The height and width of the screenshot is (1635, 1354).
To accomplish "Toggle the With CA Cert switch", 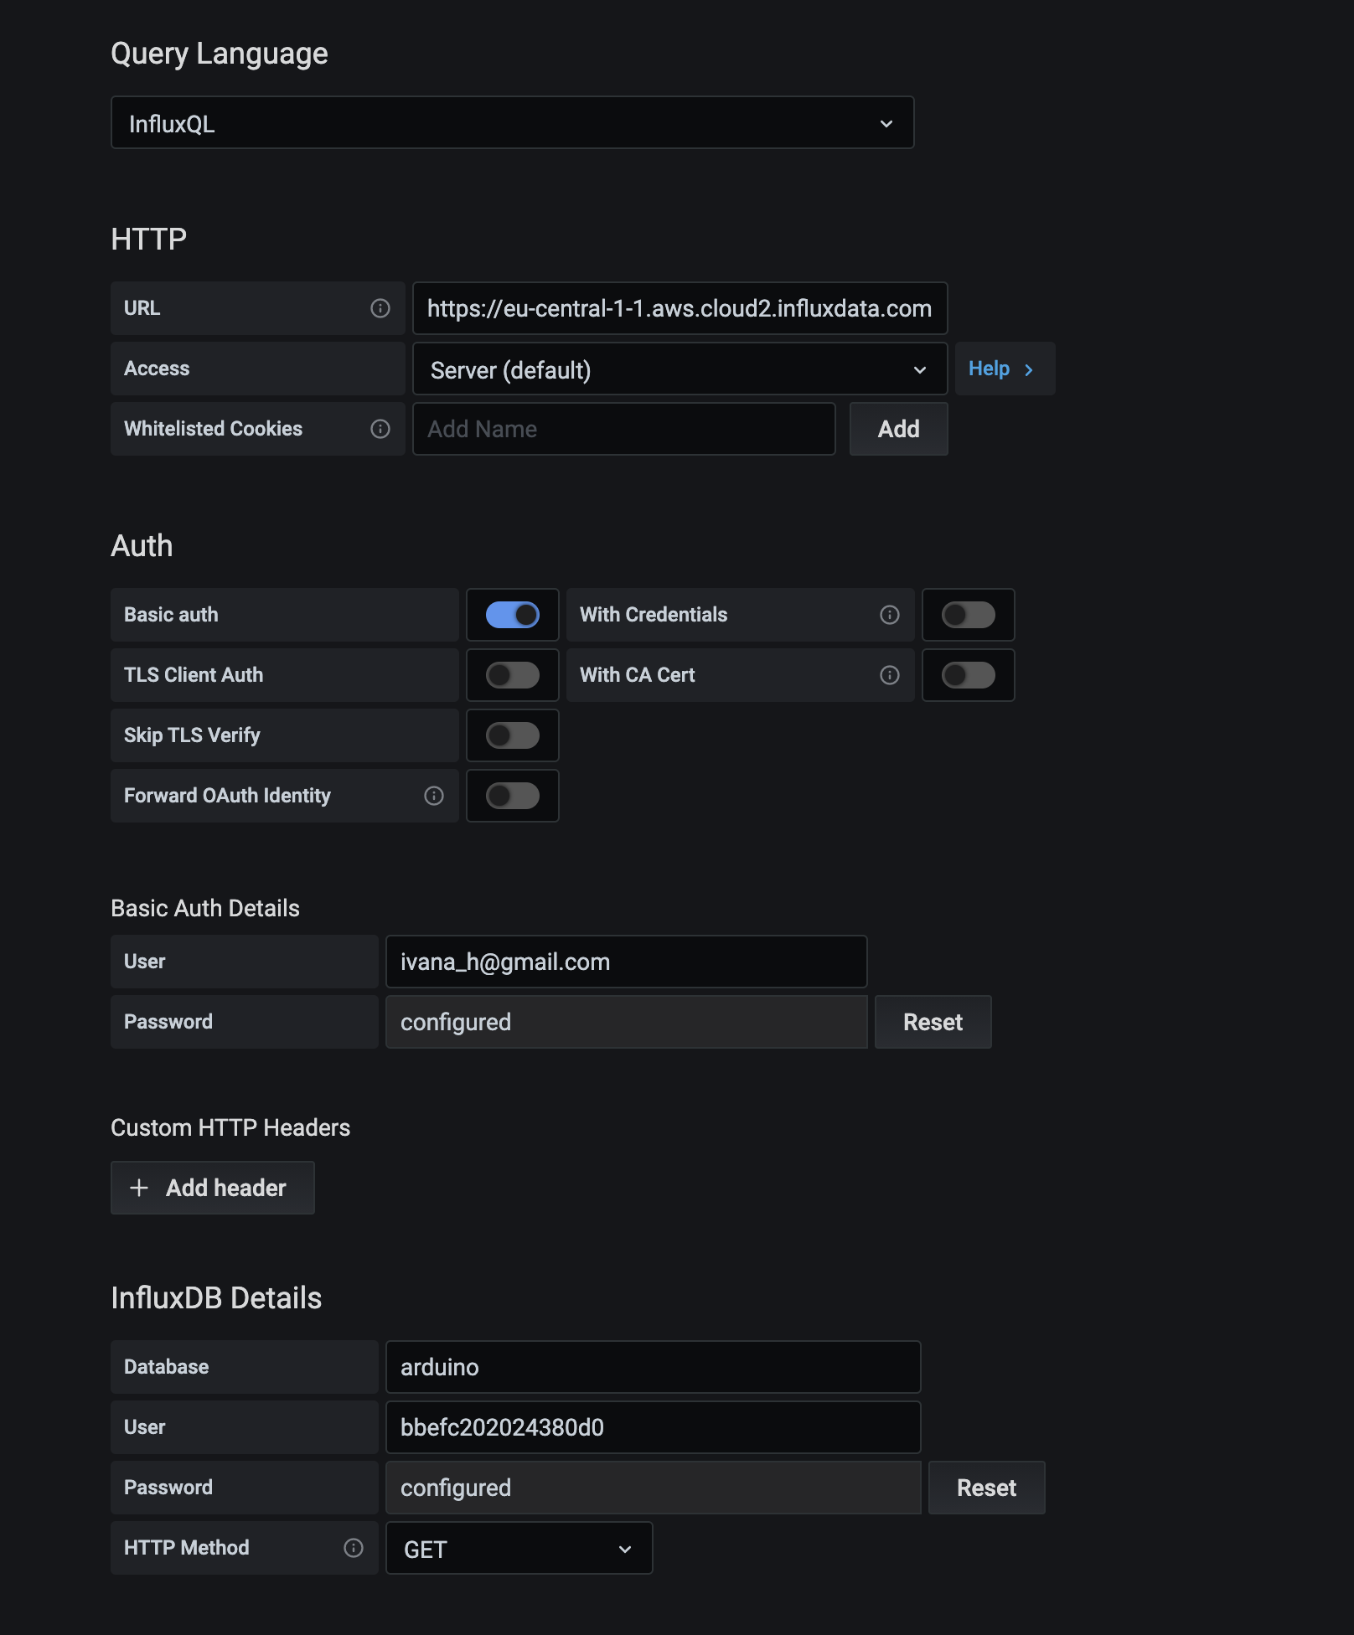I will [x=969, y=676].
